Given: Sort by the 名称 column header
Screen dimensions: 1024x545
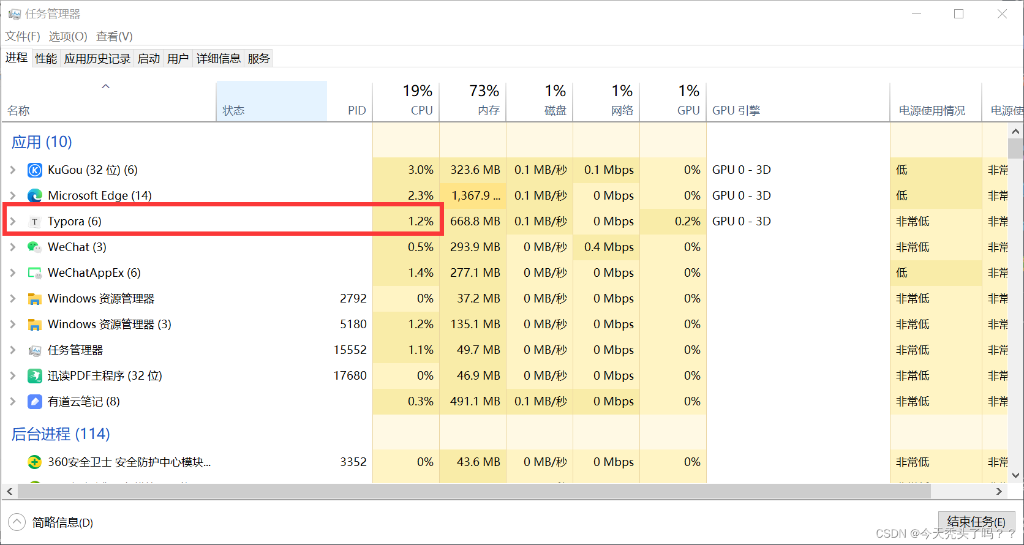Looking at the screenshot, I should [x=109, y=102].
